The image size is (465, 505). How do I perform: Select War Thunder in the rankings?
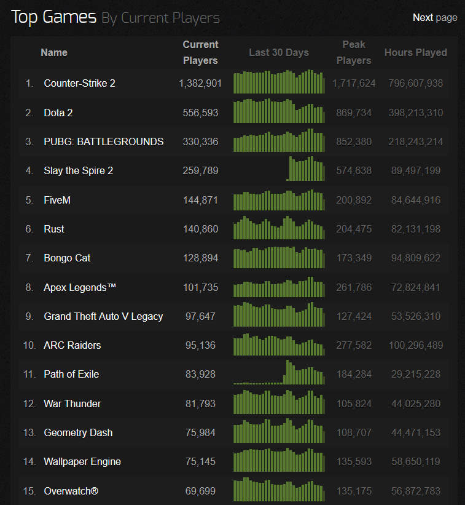tap(72, 404)
